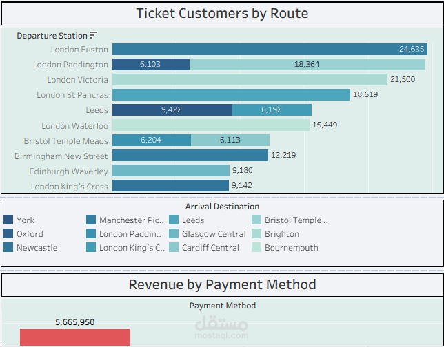Select the Brighton legend color swatch

(256, 234)
